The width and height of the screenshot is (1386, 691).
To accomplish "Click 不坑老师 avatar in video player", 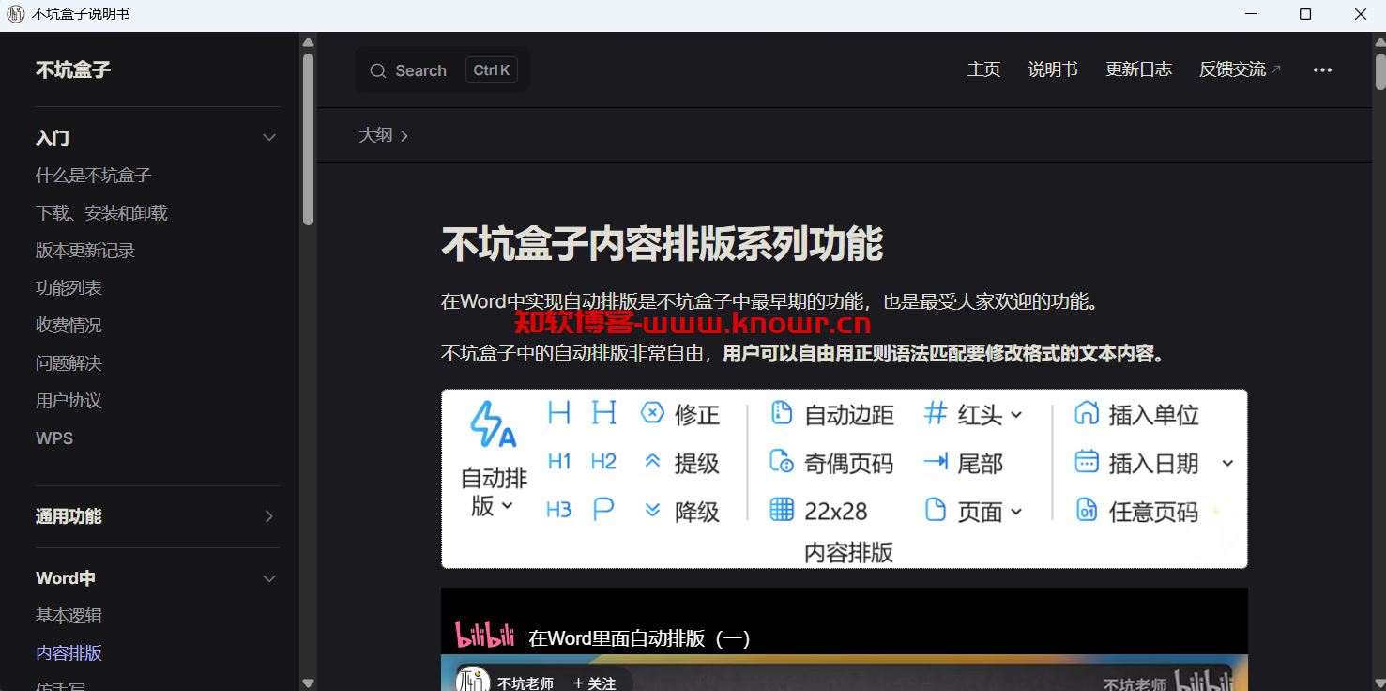I will tap(474, 681).
